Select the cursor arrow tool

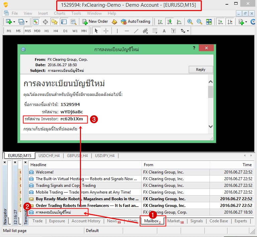(x=96, y=31)
